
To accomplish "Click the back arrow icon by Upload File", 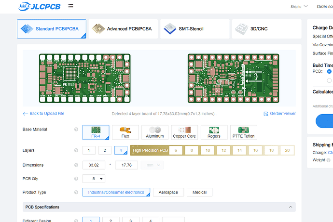I will coord(25,114).
